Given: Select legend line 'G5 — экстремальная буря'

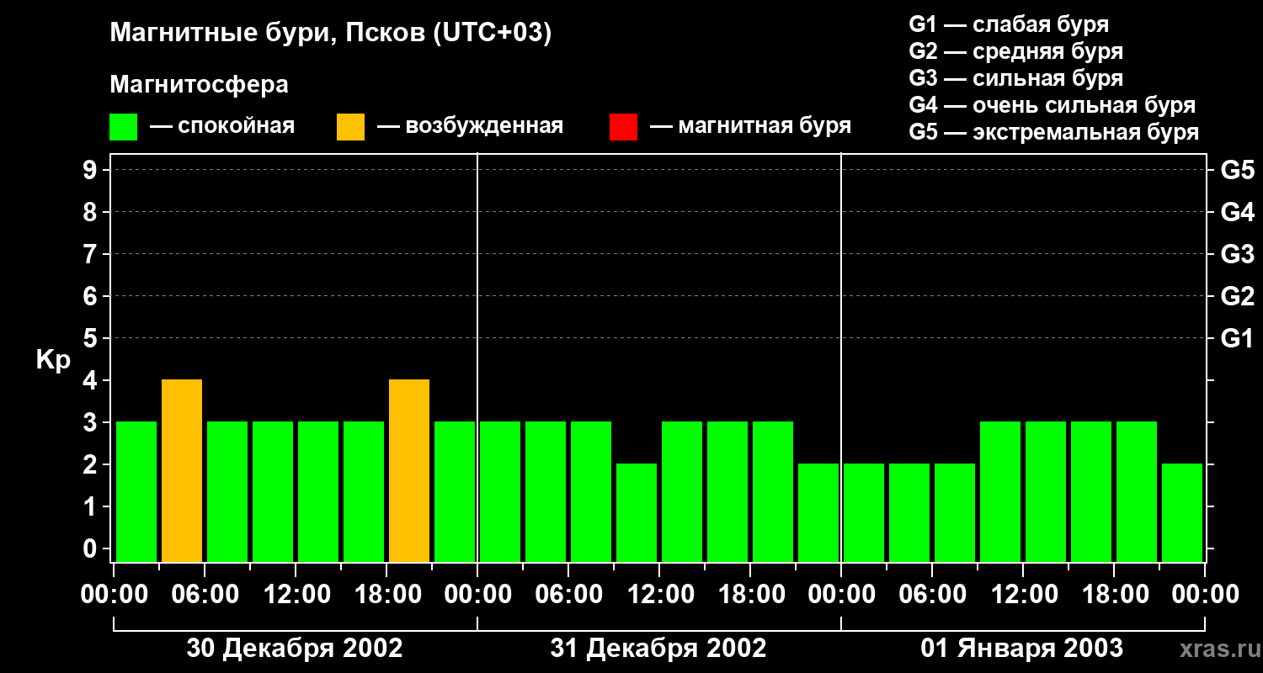Looking at the screenshot, I should [x=1053, y=133].
